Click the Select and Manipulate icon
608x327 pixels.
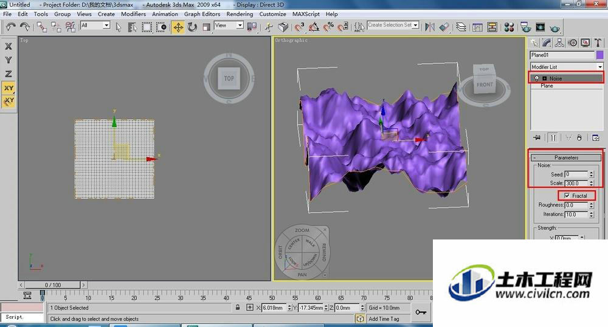[x=269, y=27]
